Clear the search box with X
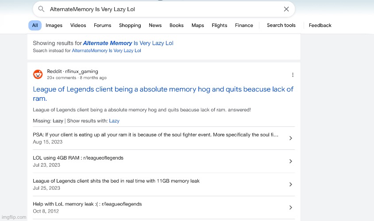This screenshot has height=221, width=374. coord(286,9)
